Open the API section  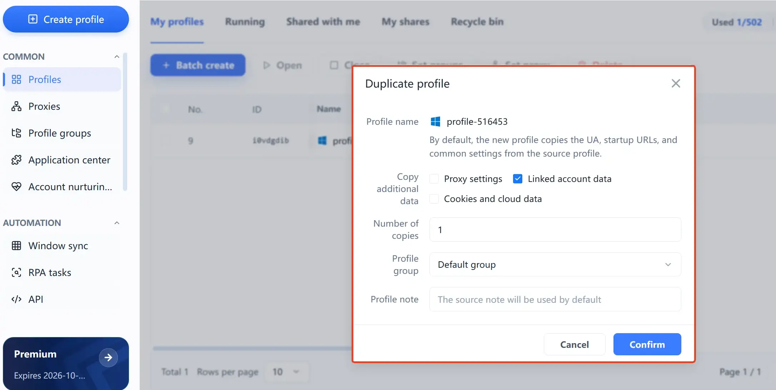[x=62, y=299]
